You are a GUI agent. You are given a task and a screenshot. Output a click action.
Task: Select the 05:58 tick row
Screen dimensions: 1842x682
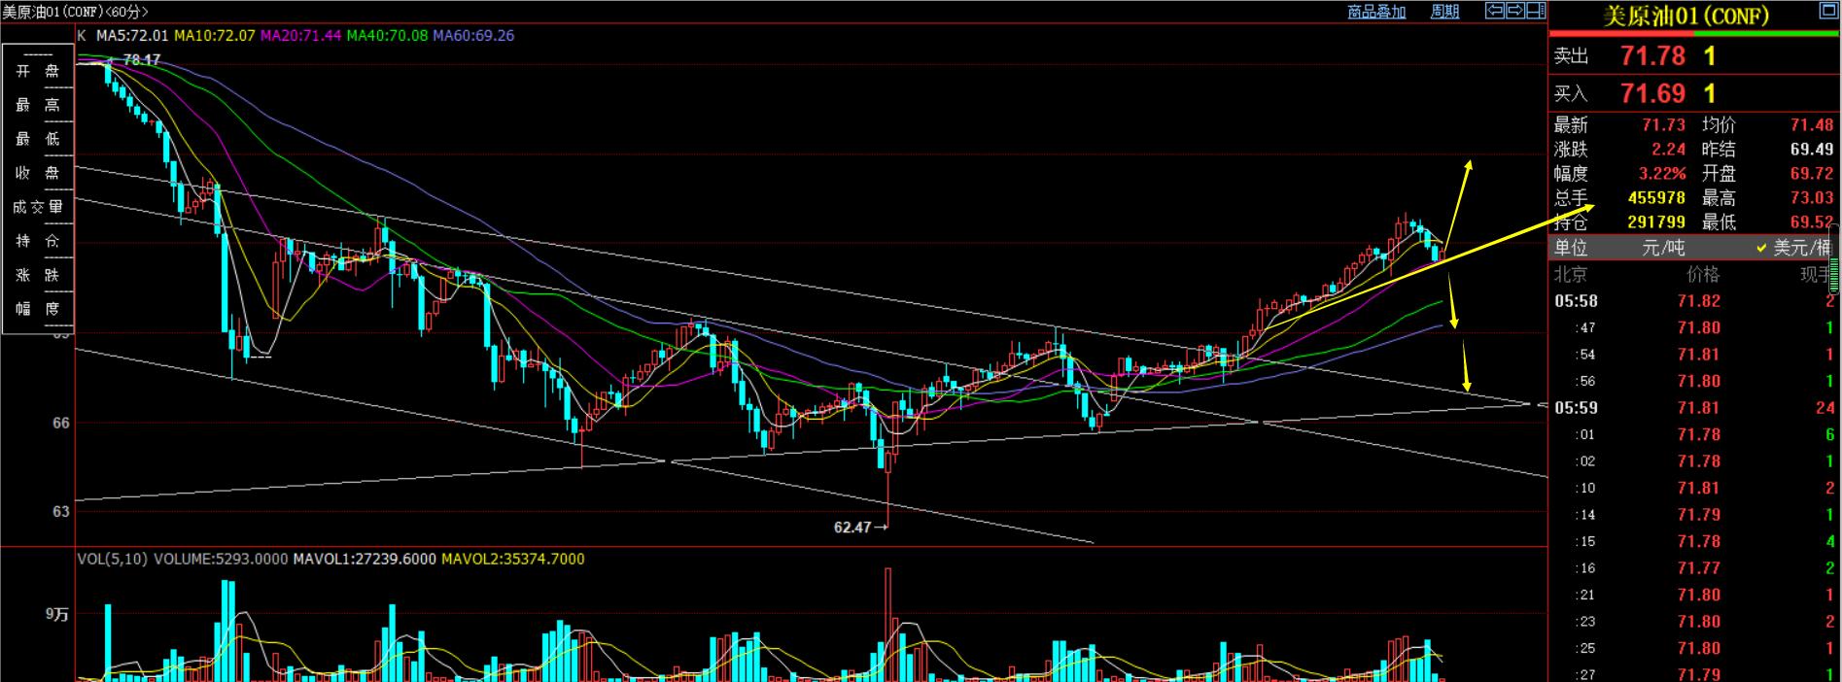(x=1693, y=301)
